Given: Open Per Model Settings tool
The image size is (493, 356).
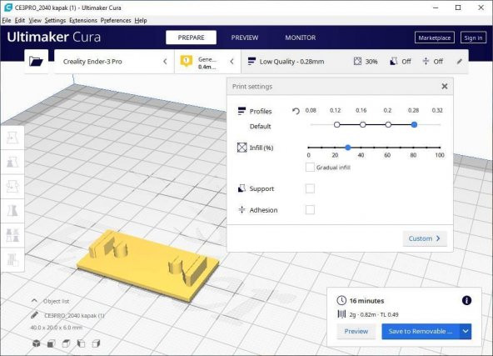Looking at the screenshot, I should [12, 235].
